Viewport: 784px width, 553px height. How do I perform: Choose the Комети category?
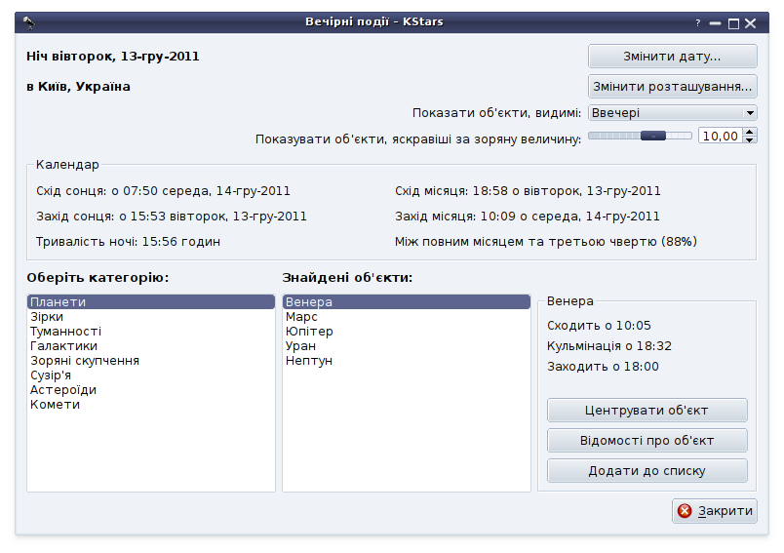tap(55, 405)
